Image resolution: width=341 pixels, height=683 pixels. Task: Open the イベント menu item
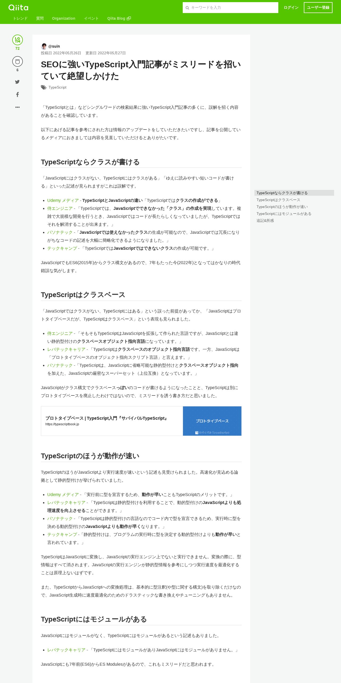pos(91,18)
